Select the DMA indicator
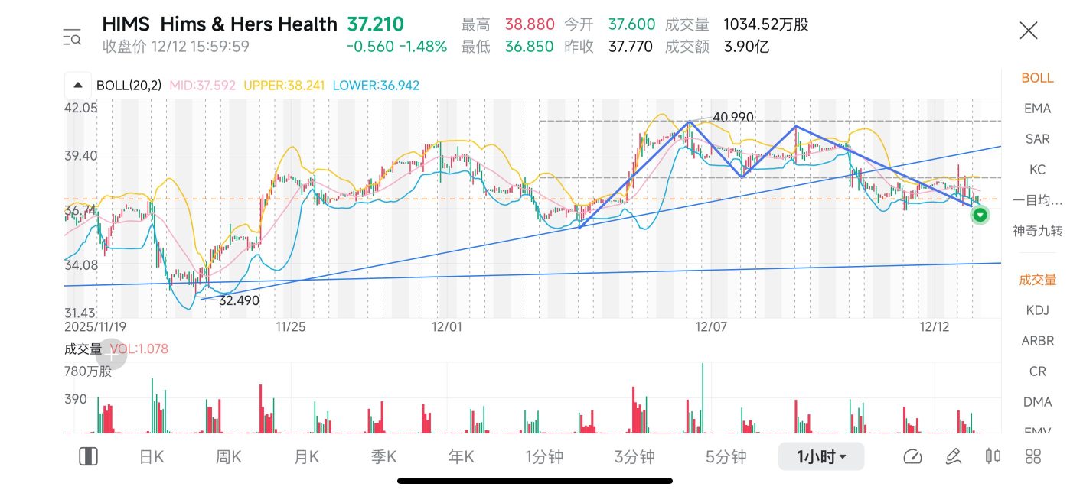 [x=1037, y=402]
